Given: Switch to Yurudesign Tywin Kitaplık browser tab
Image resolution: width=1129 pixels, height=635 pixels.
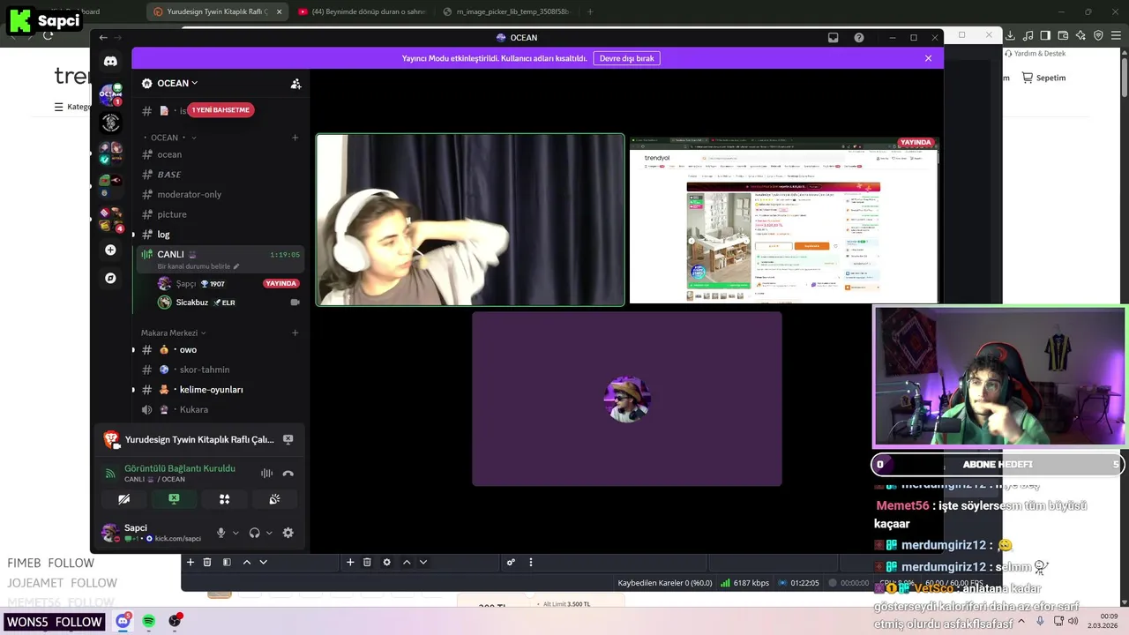Looking at the screenshot, I should (x=219, y=11).
